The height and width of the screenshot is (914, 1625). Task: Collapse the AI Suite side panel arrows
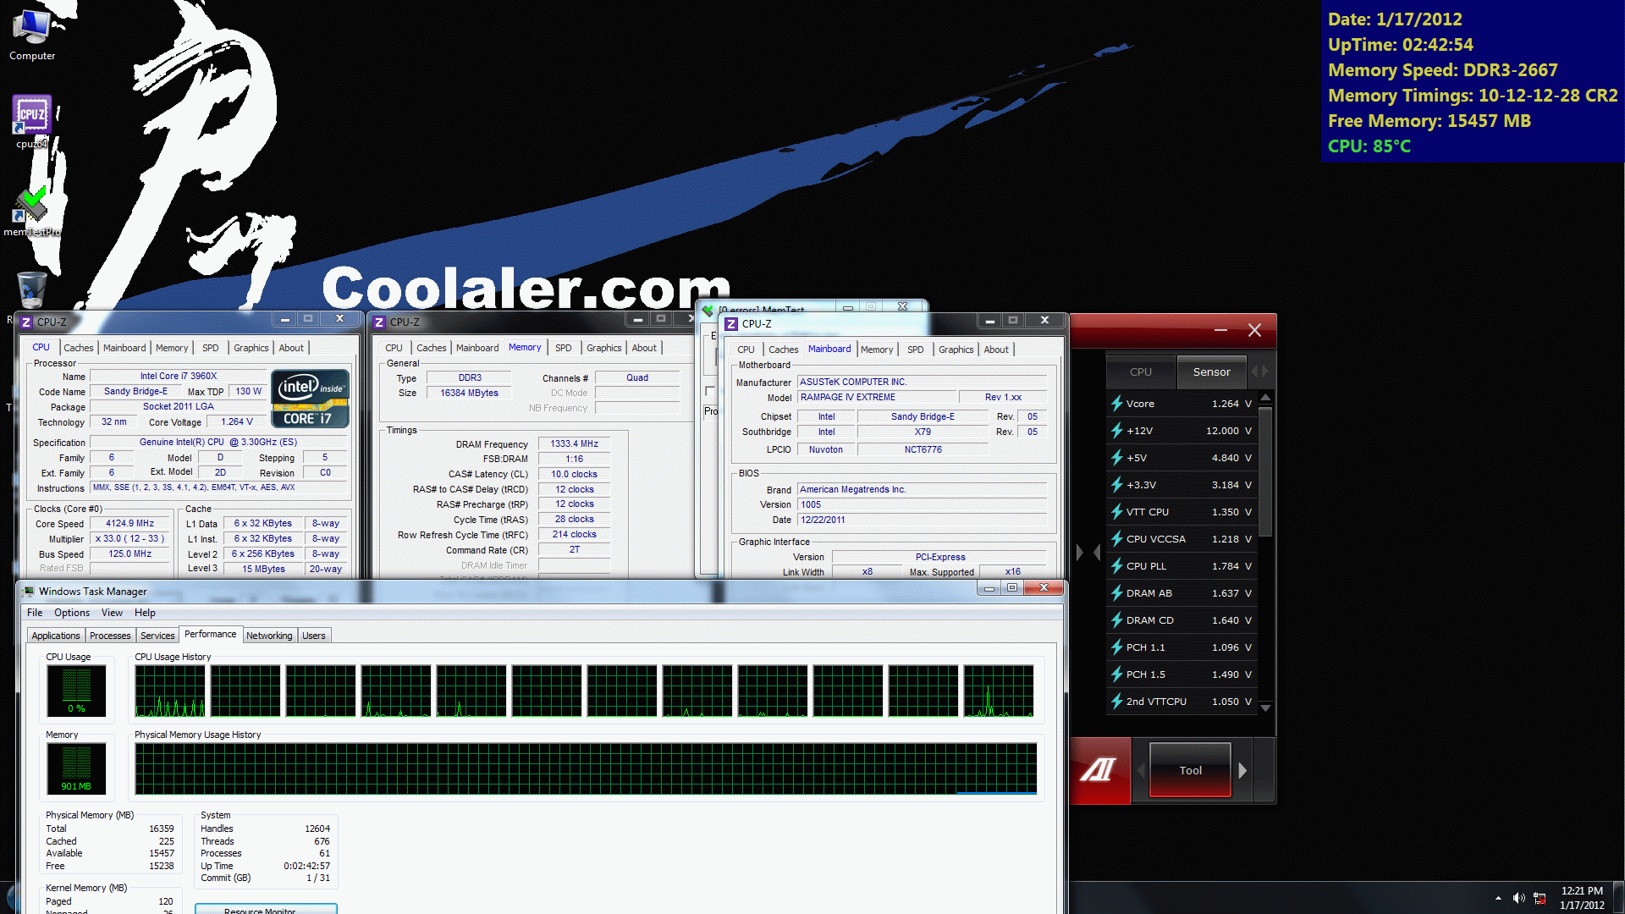[x=1088, y=553]
